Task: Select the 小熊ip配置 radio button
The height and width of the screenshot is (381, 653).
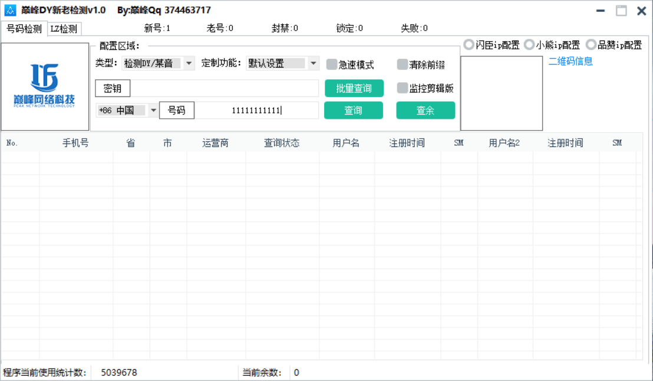Action: [530, 44]
